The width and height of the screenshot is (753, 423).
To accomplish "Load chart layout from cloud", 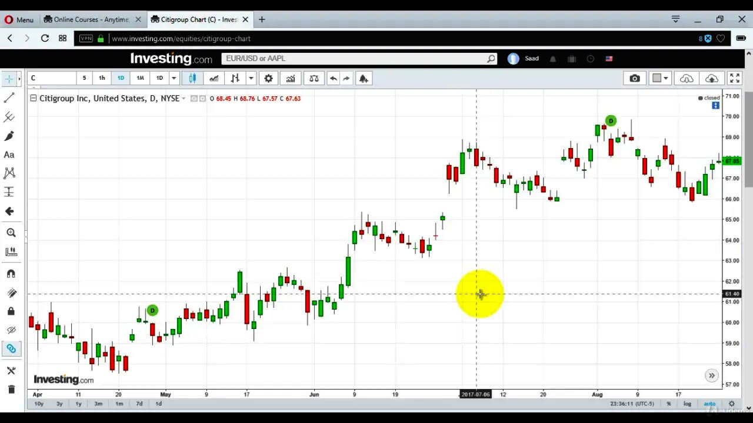I will [x=687, y=78].
